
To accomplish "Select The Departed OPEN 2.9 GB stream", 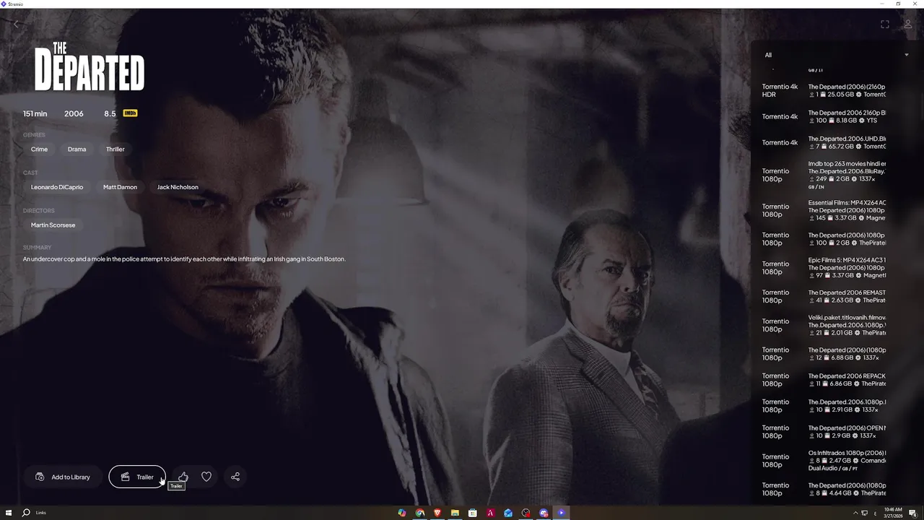I will [x=824, y=432].
